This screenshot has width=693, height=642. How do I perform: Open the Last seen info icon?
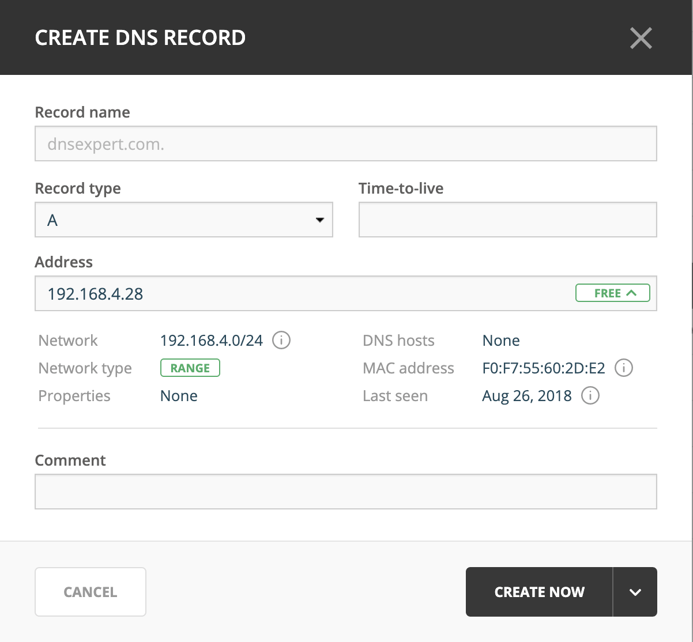[590, 396]
